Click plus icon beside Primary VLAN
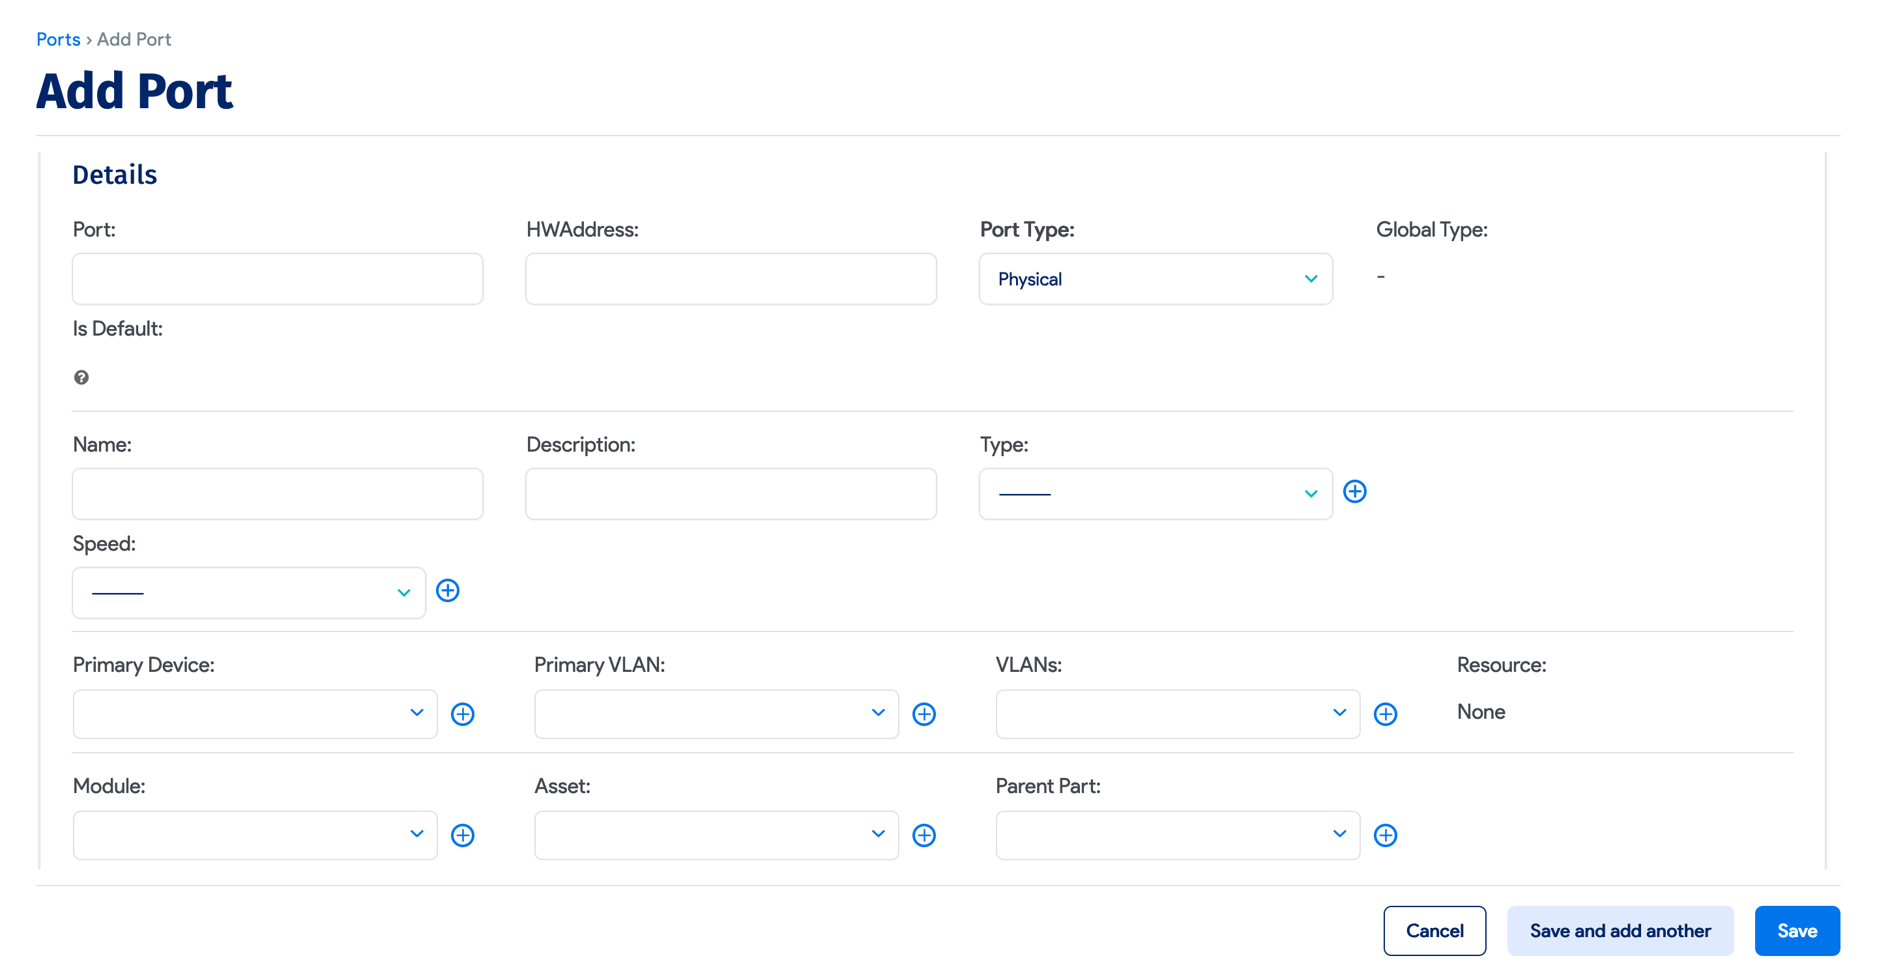This screenshot has width=1877, height=971. coord(924,714)
